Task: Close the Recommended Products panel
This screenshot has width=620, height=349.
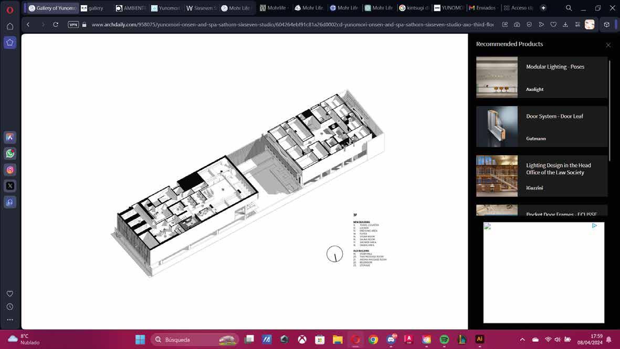Action: (x=608, y=45)
